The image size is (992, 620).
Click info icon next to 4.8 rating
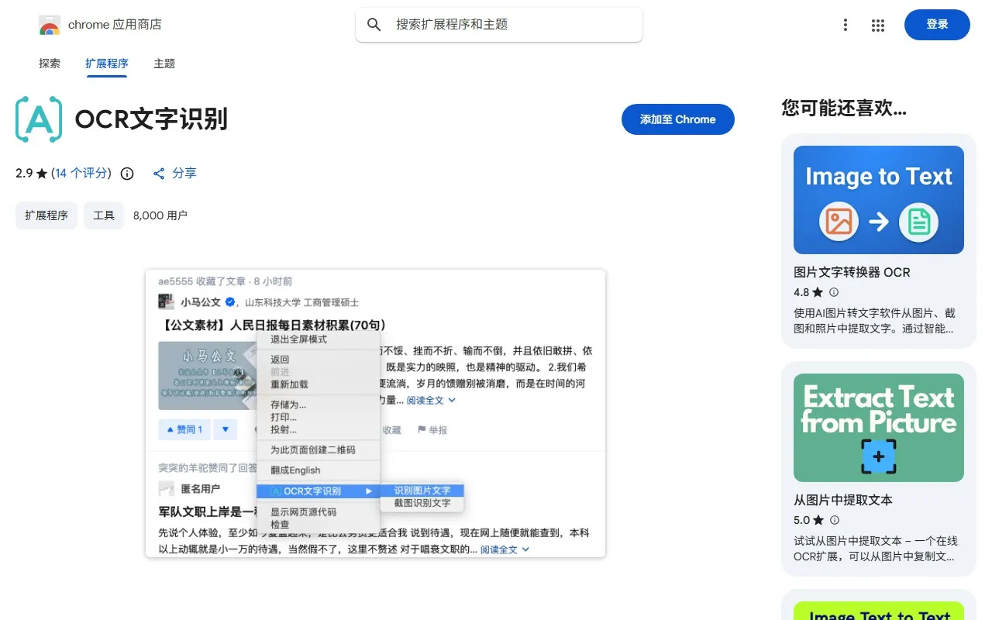click(834, 293)
